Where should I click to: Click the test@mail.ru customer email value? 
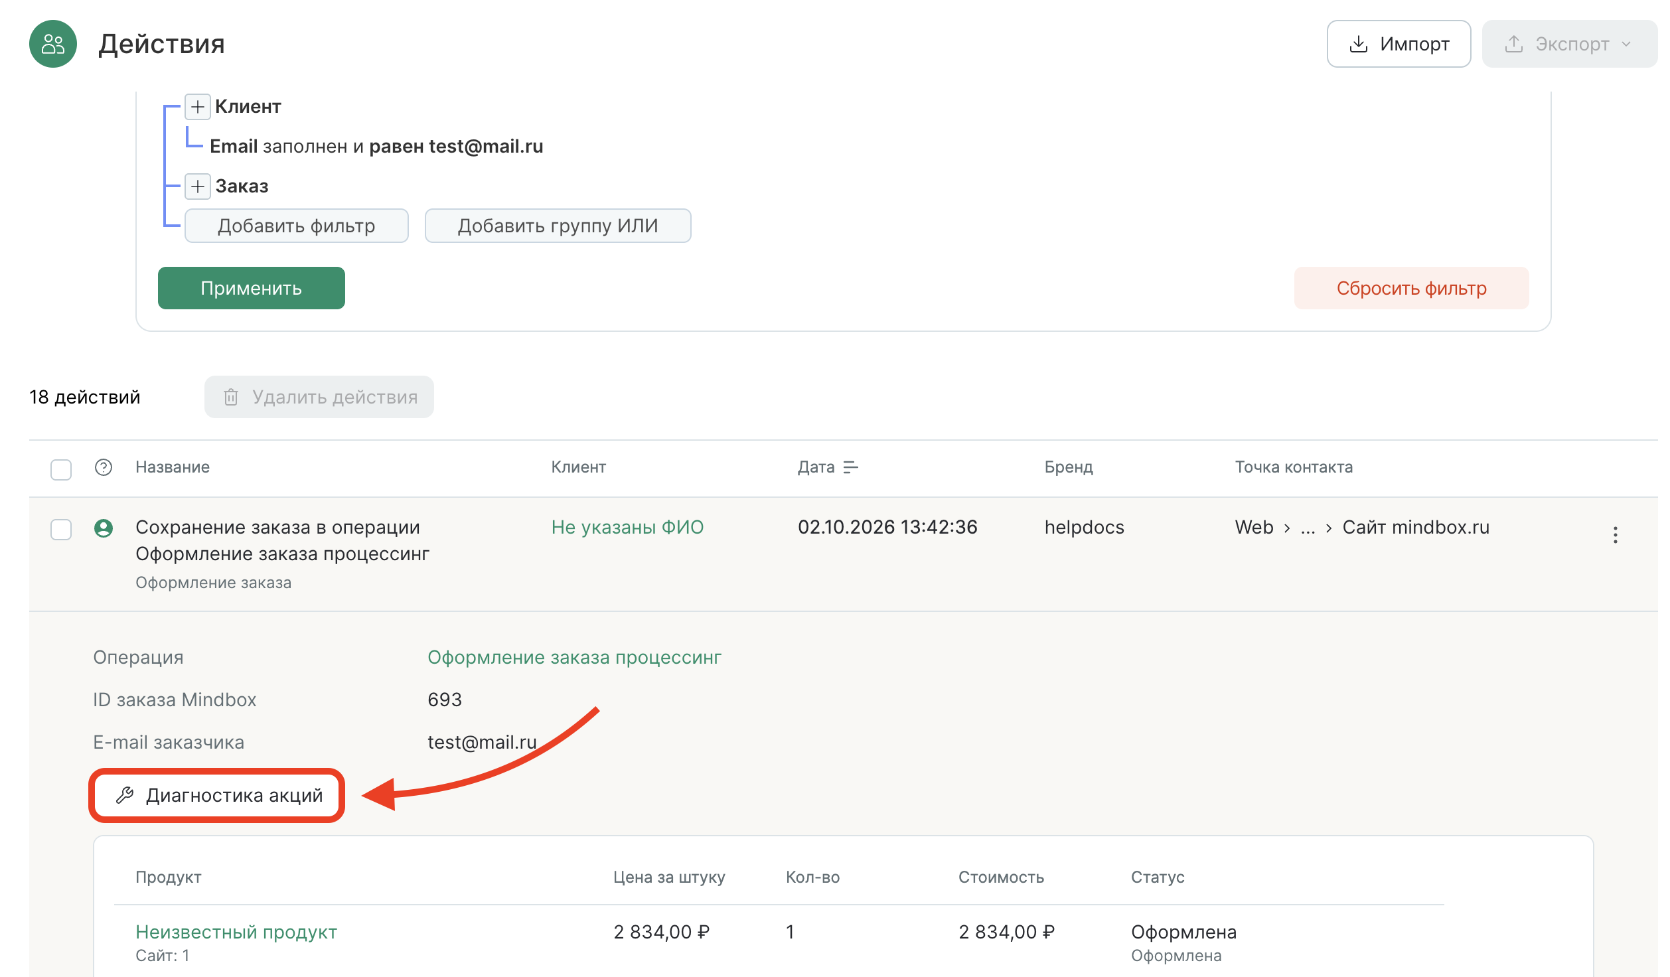482,742
